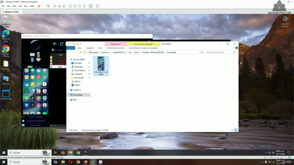Open Red in navigation pane
This screenshot has height=165, width=294.
point(74,100)
